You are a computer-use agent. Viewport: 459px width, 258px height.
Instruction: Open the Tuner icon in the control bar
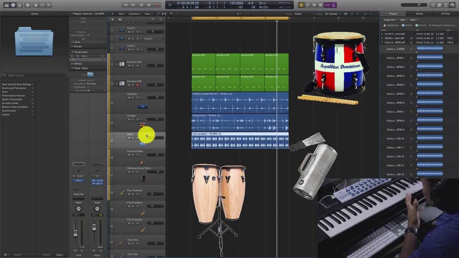pyautogui.click(x=308, y=5)
